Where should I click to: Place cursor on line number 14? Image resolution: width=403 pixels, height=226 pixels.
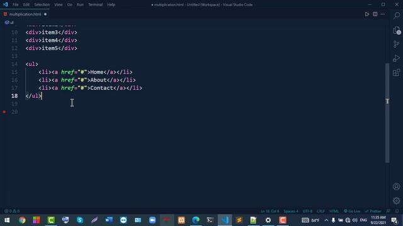14,64
